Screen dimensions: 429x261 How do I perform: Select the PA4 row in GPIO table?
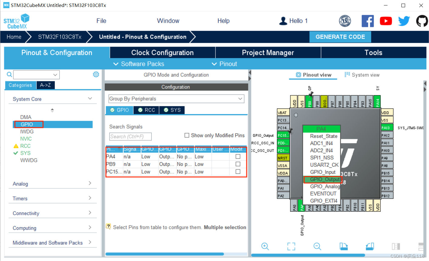click(x=176, y=157)
